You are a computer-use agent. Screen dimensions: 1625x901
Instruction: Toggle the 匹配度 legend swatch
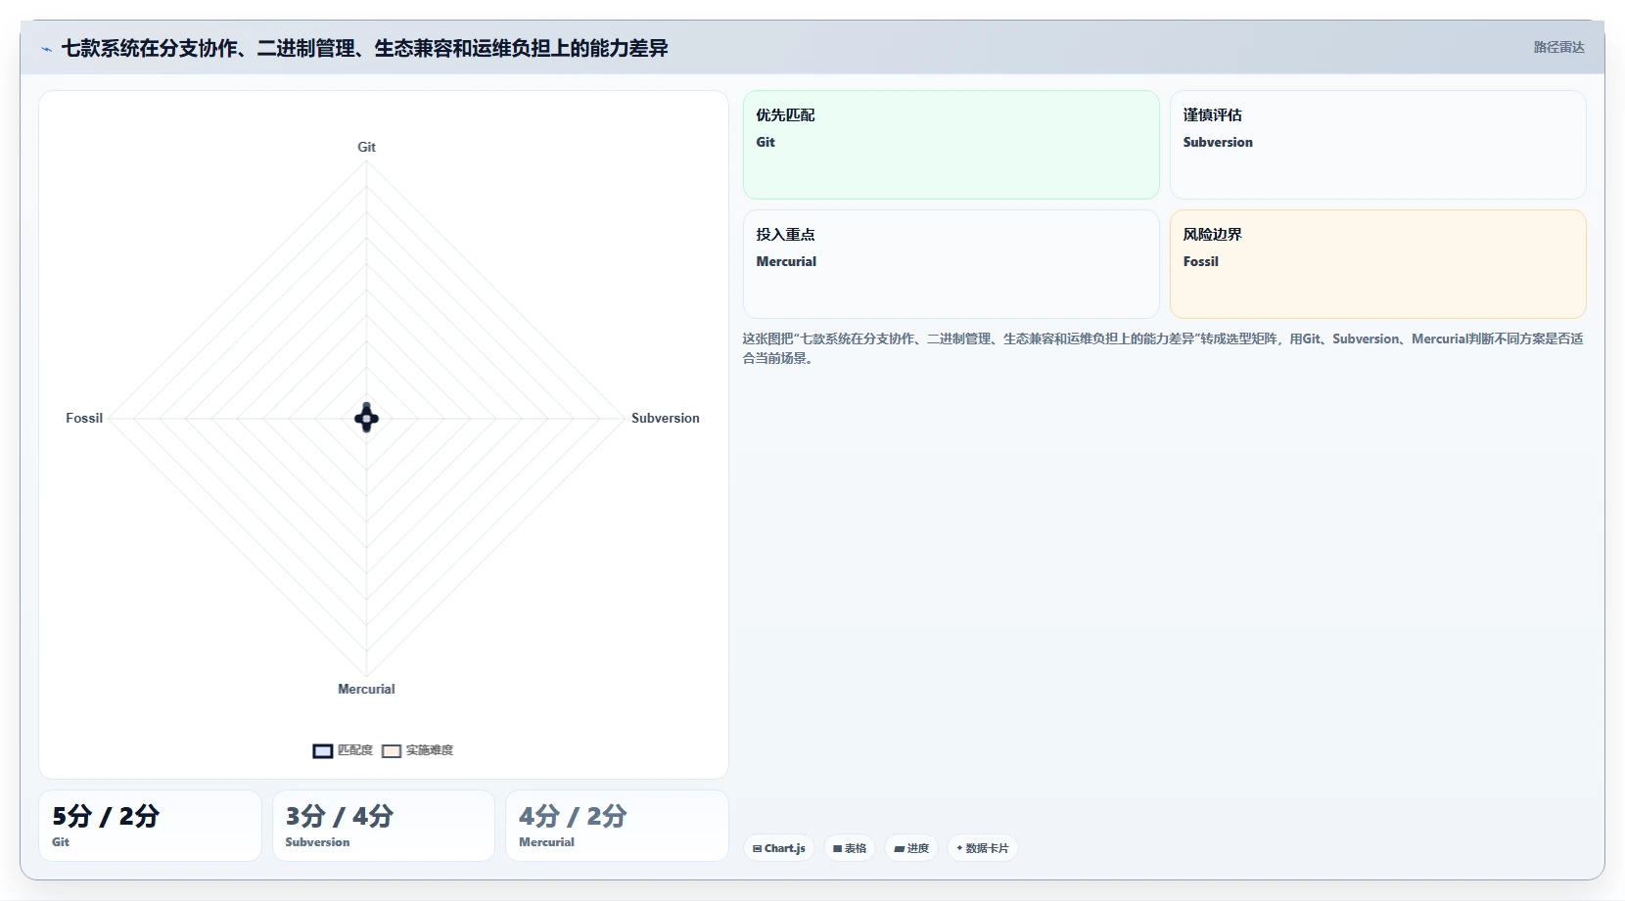pyautogui.click(x=323, y=751)
